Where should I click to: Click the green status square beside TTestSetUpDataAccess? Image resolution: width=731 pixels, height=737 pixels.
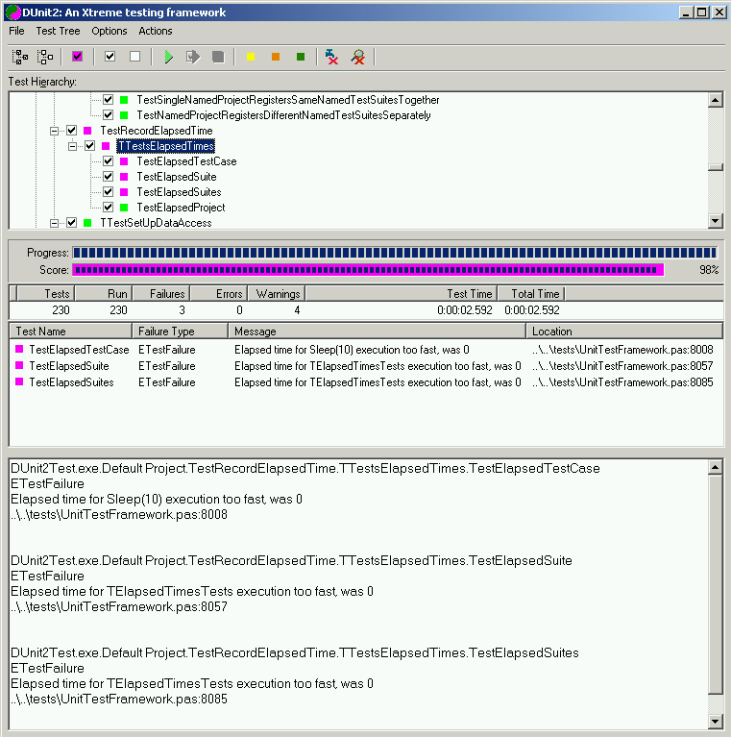coord(87,223)
